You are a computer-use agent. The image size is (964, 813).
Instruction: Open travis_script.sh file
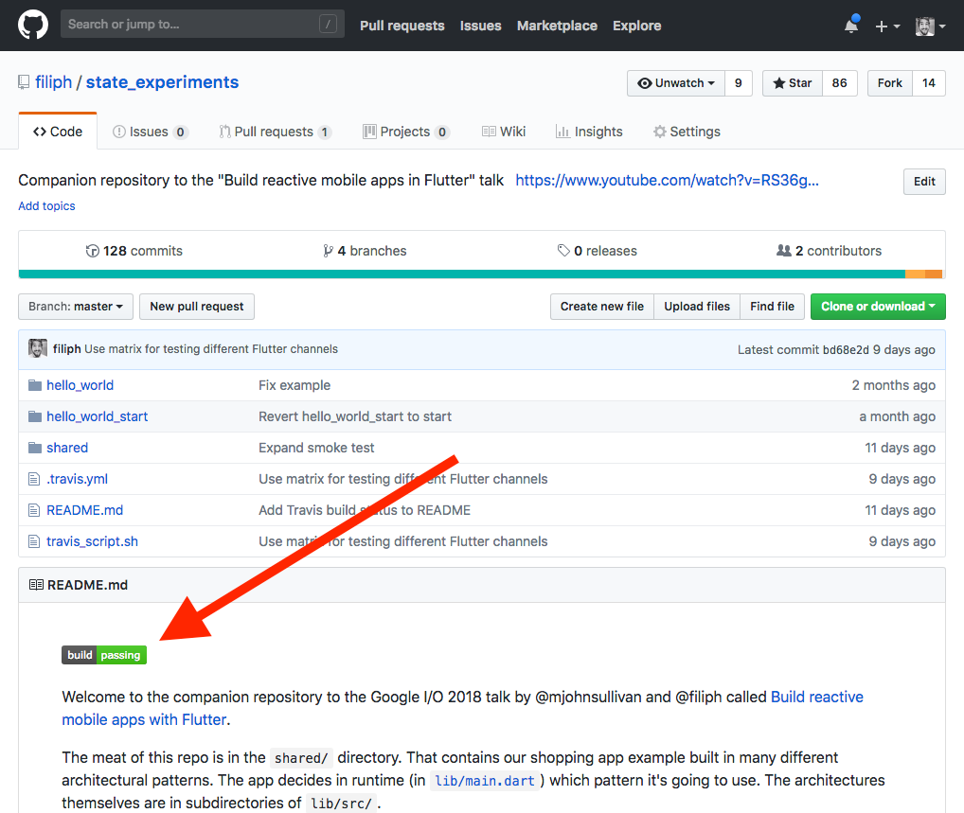click(x=92, y=541)
